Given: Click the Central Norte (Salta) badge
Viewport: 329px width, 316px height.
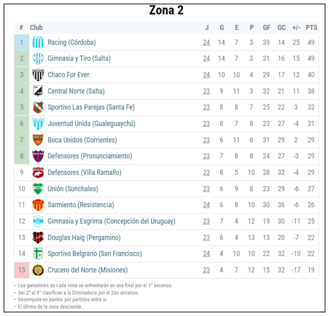Looking at the screenshot, I should (38, 91).
